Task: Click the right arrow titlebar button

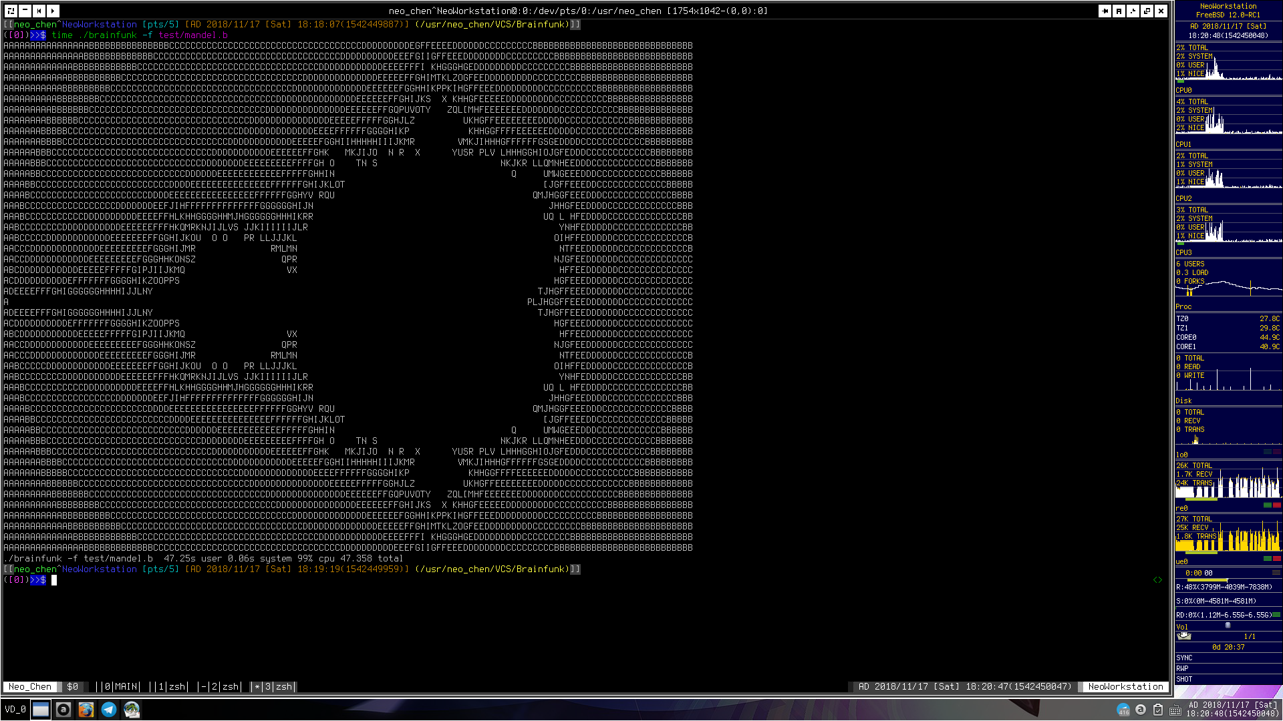Action: pyautogui.click(x=53, y=11)
